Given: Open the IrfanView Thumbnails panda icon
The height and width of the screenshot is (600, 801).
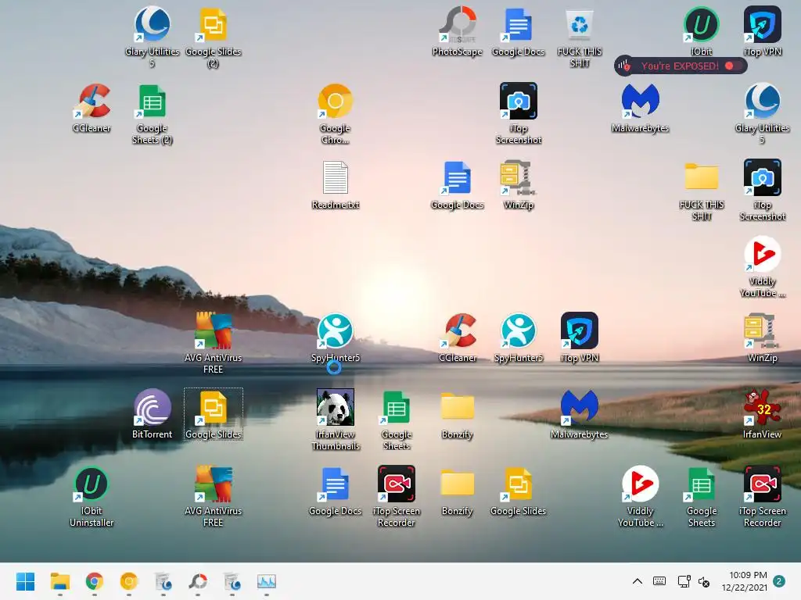Looking at the screenshot, I should (x=335, y=420).
